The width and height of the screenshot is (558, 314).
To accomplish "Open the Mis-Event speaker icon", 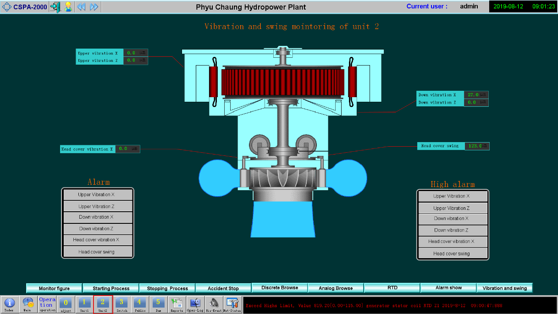I will coord(214,304).
